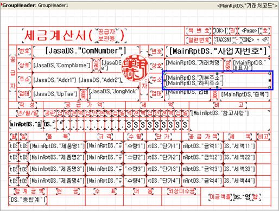Click the 단 가 column header
Screen dimensions: 279x211
[x=164, y=136]
